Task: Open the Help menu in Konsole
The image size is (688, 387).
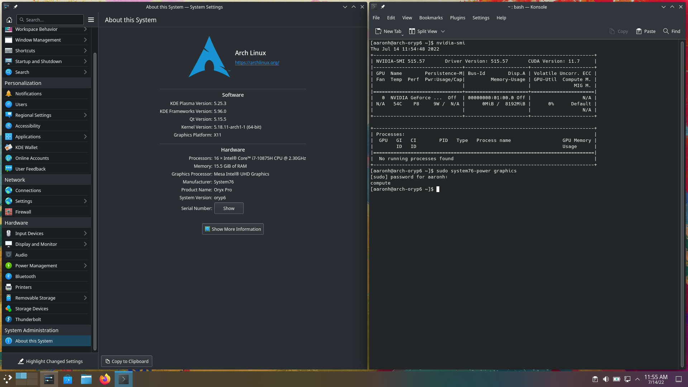Action: (x=501, y=18)
